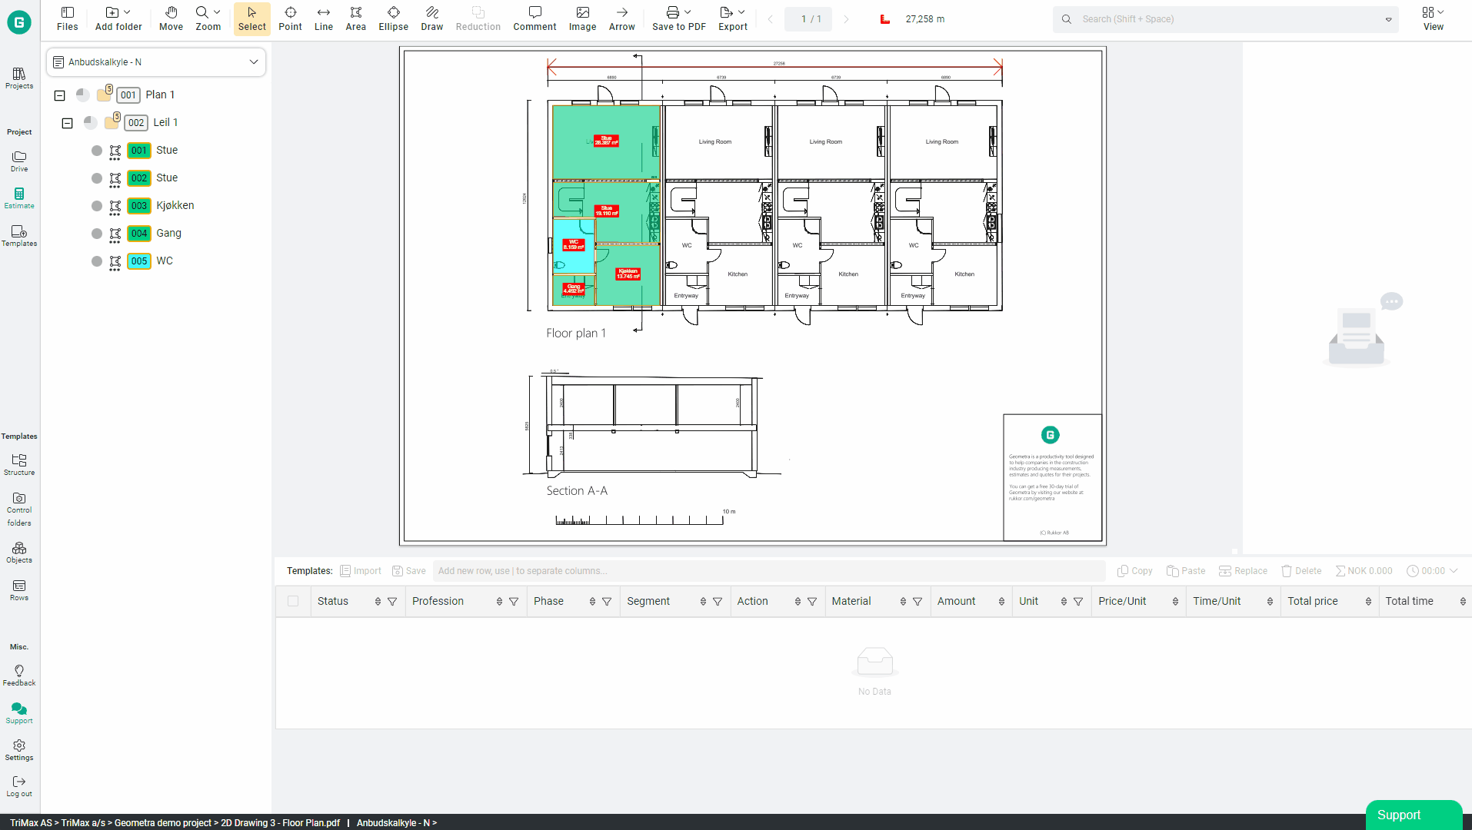Toggle visibility dot for 002 Stue
The width and height of the screenshot is (1472, 830).
[97, 178]
